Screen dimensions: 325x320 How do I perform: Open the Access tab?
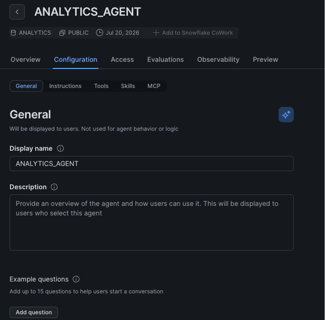click(x=122, y=60)
